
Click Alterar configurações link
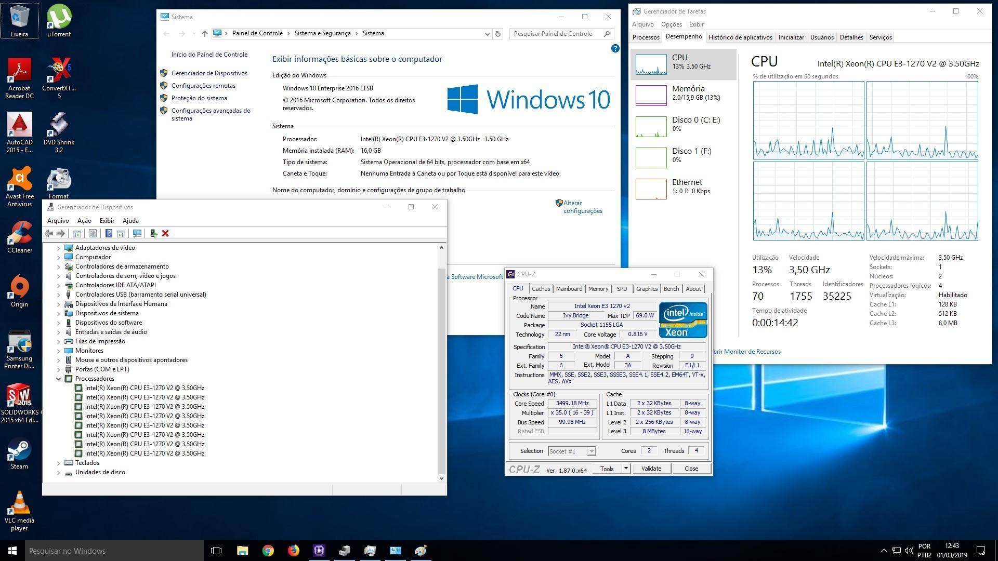[x=583, y=207]
